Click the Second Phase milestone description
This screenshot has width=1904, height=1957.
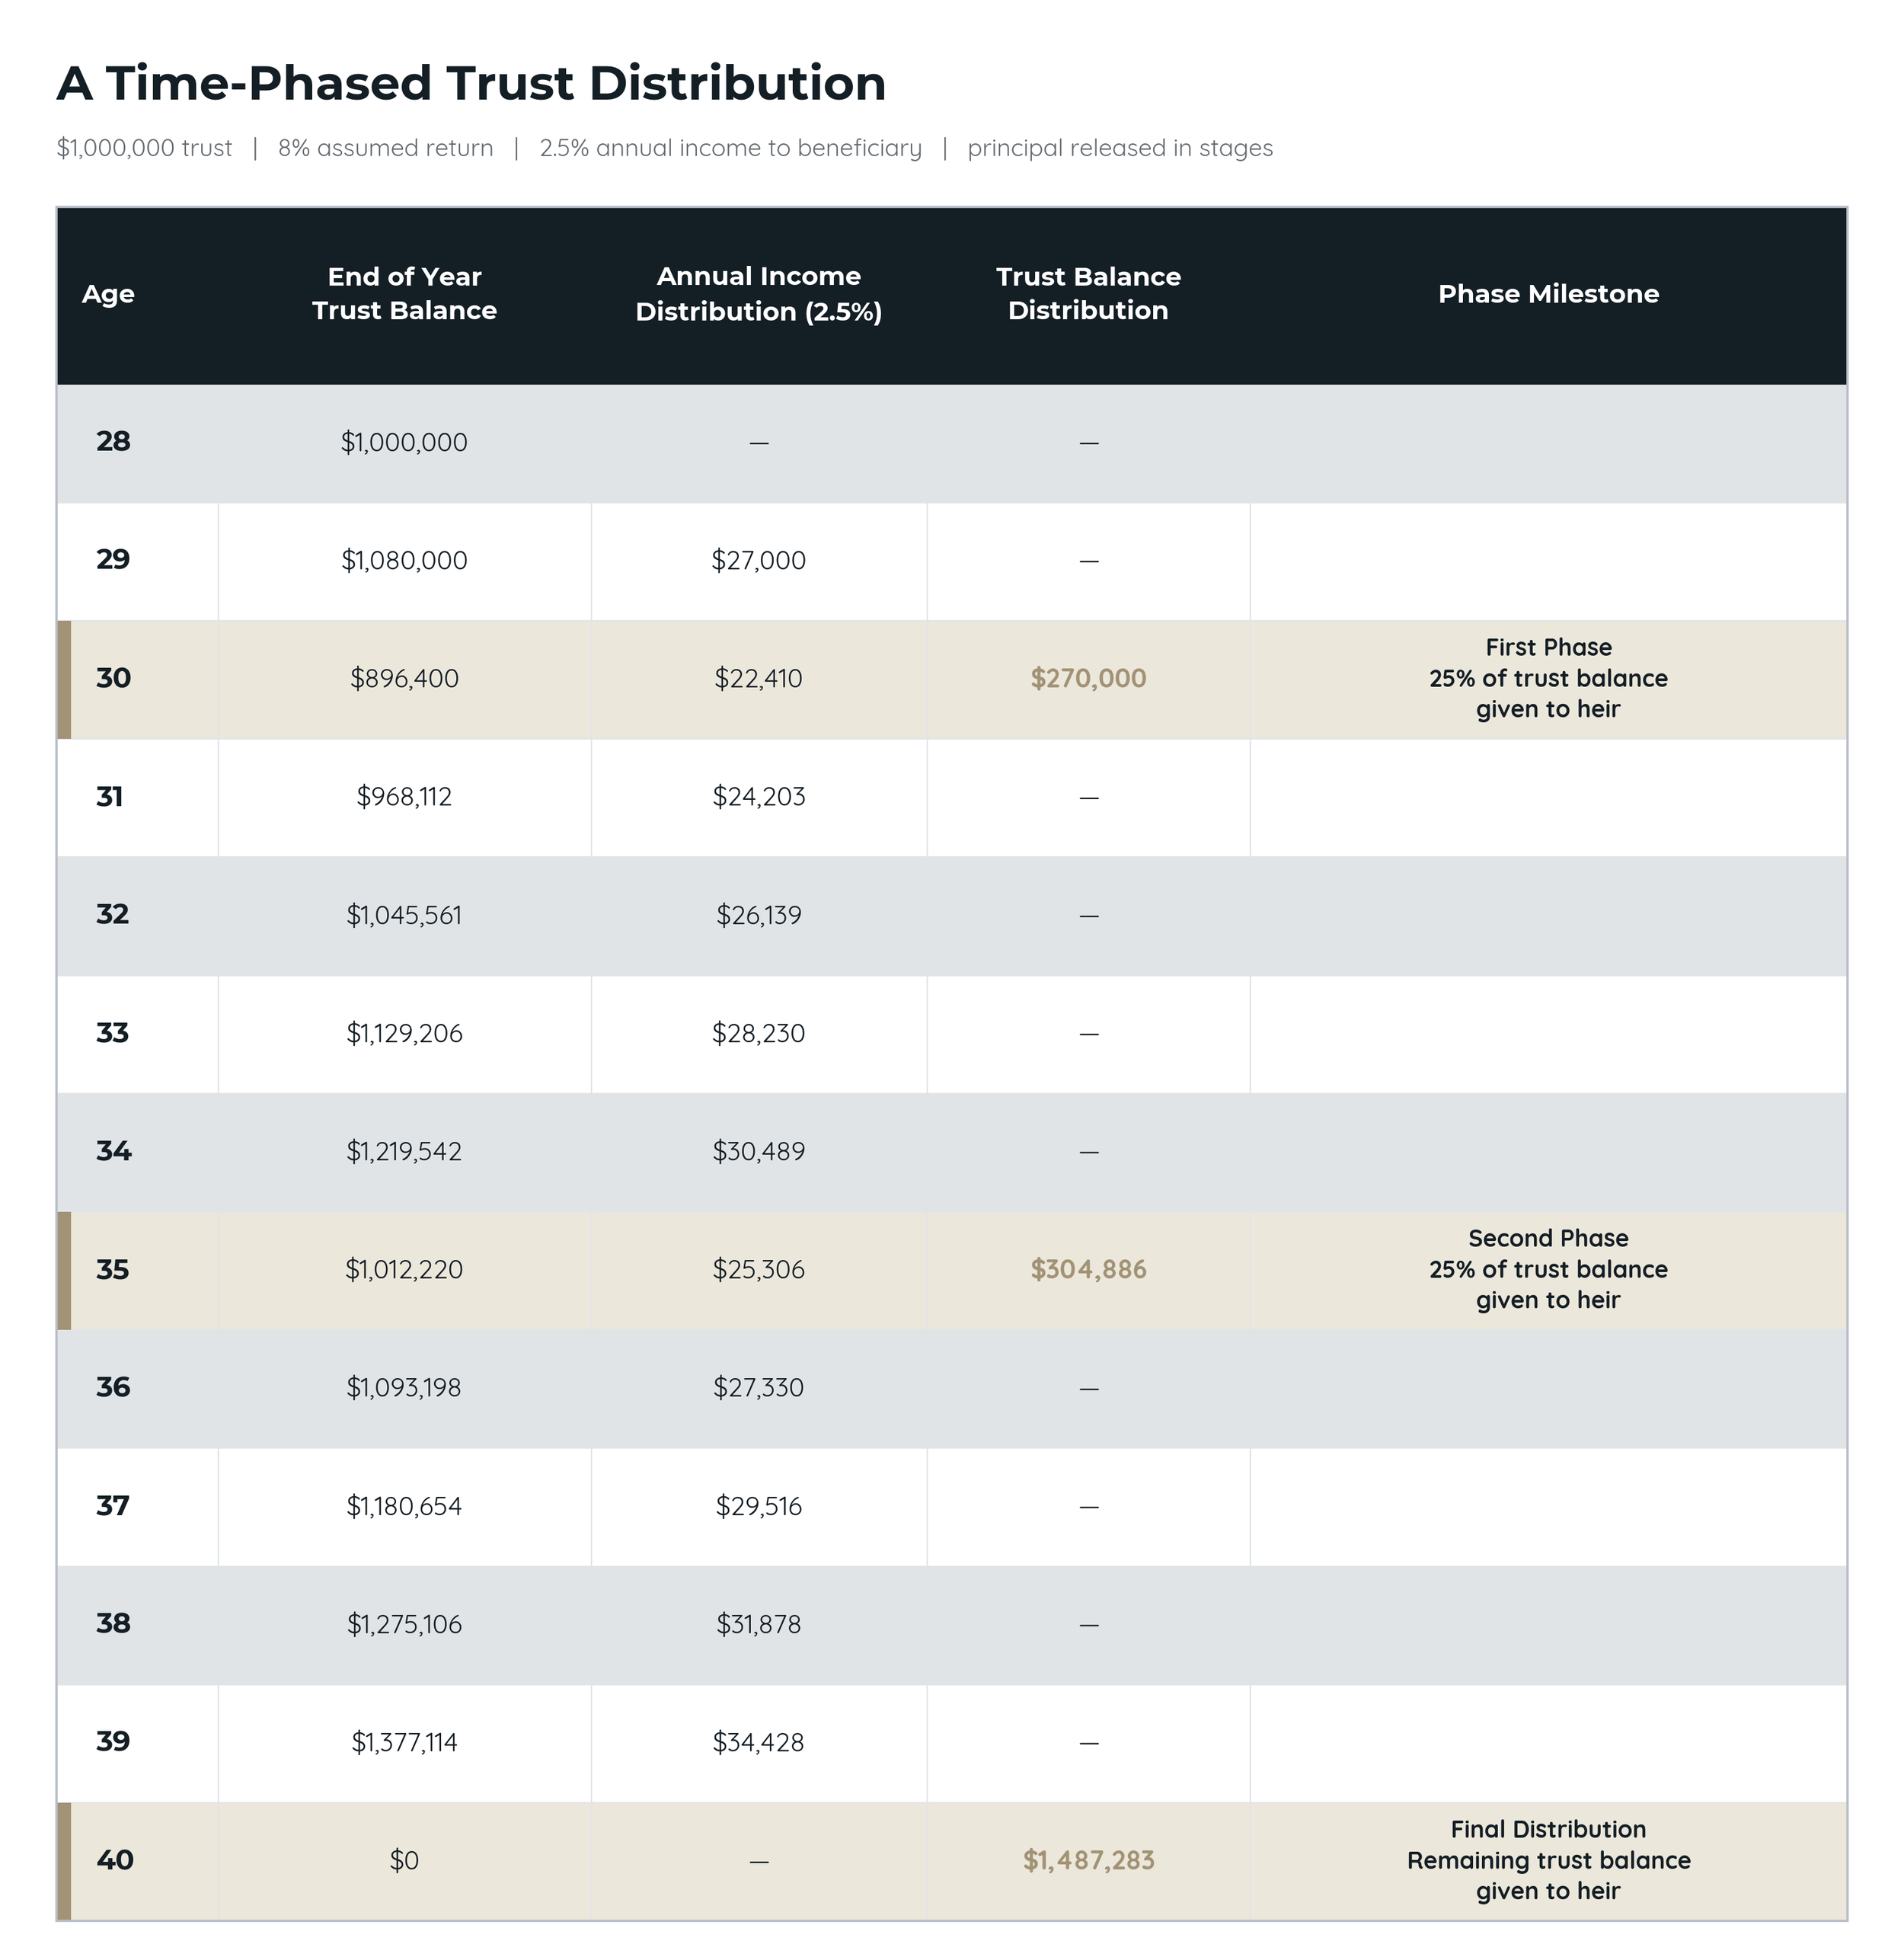point(1548,1269)
